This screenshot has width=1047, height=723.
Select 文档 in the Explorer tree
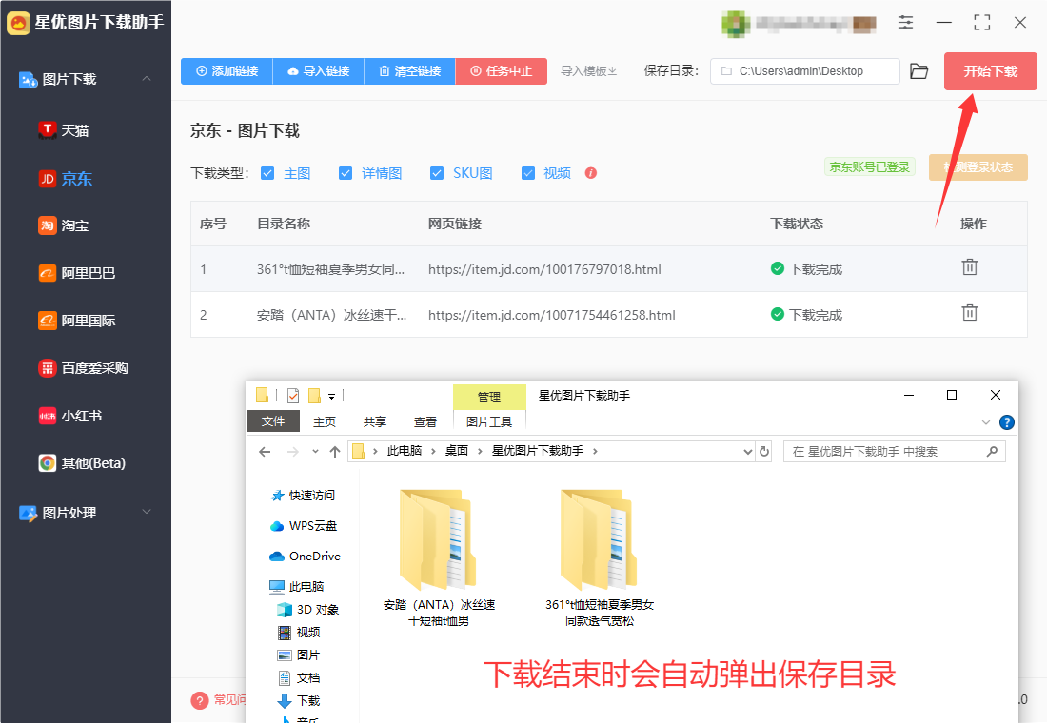point(299,677)
